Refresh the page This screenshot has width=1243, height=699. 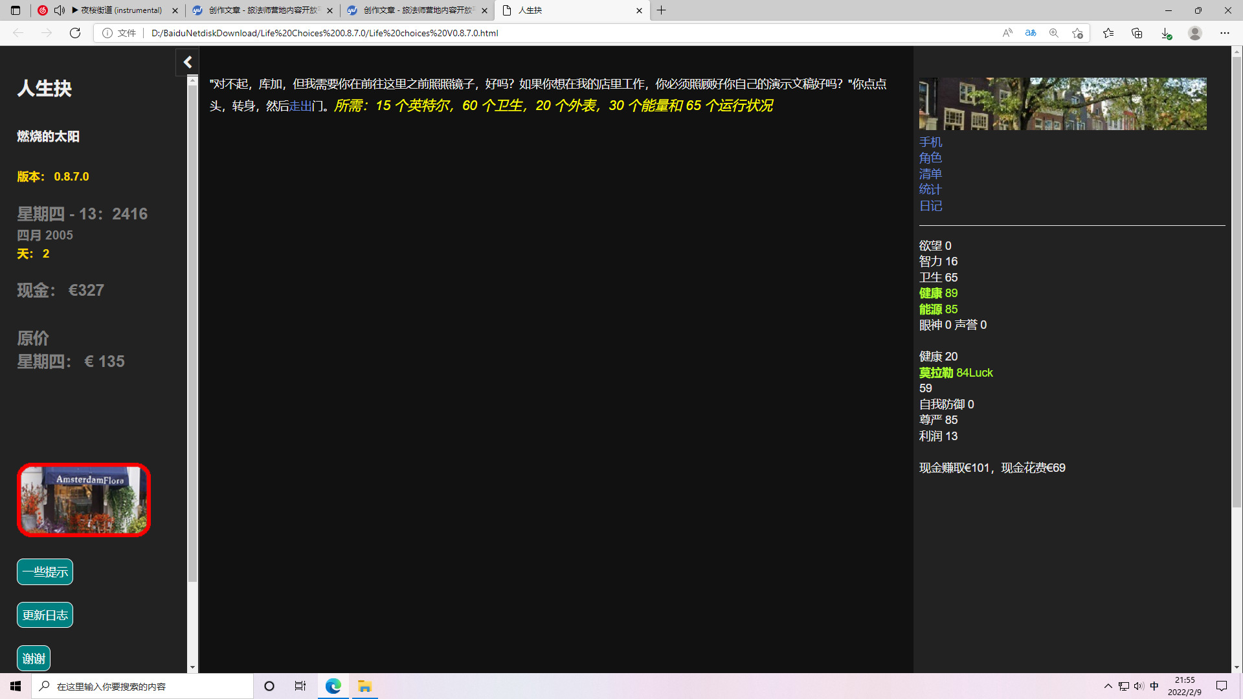pyautogui.click(x=75, y=33)
